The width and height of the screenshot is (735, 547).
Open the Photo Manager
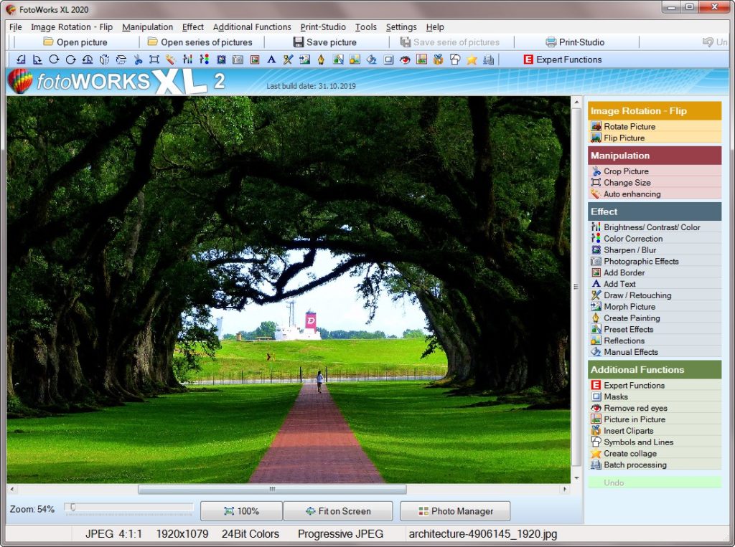454,511
